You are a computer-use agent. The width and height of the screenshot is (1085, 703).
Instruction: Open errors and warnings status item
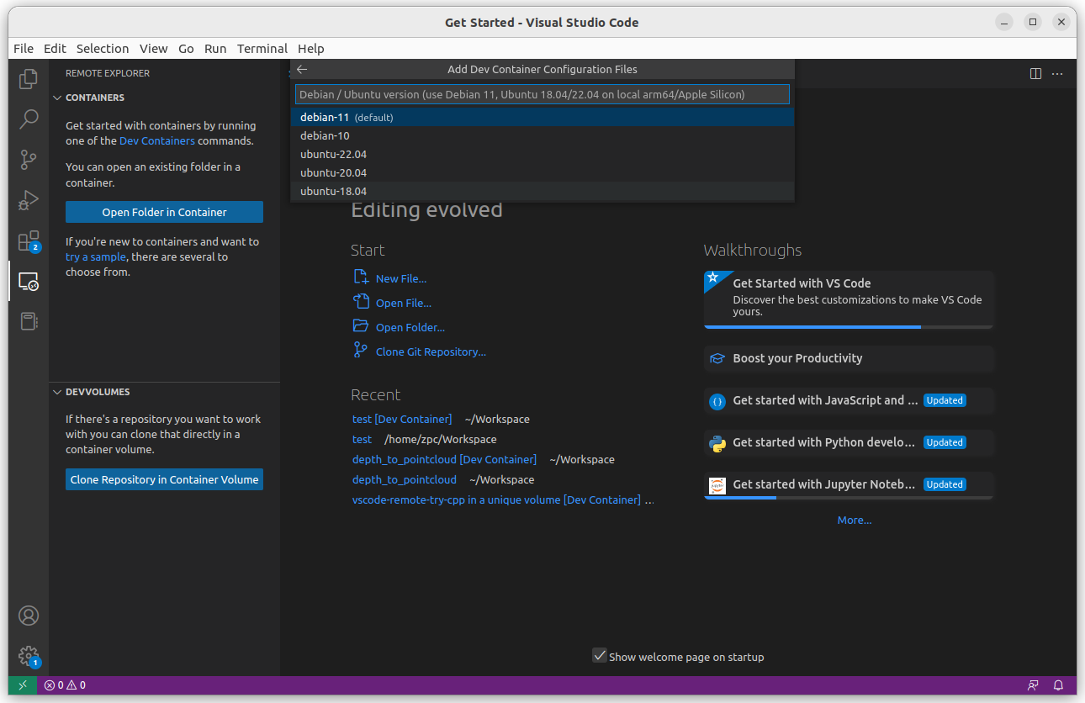[x=65, y=685]
